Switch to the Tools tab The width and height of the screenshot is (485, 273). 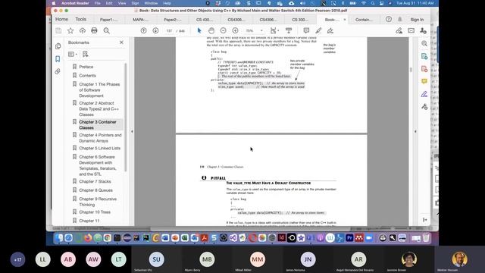pyautogui.click(x=81, y=19)
